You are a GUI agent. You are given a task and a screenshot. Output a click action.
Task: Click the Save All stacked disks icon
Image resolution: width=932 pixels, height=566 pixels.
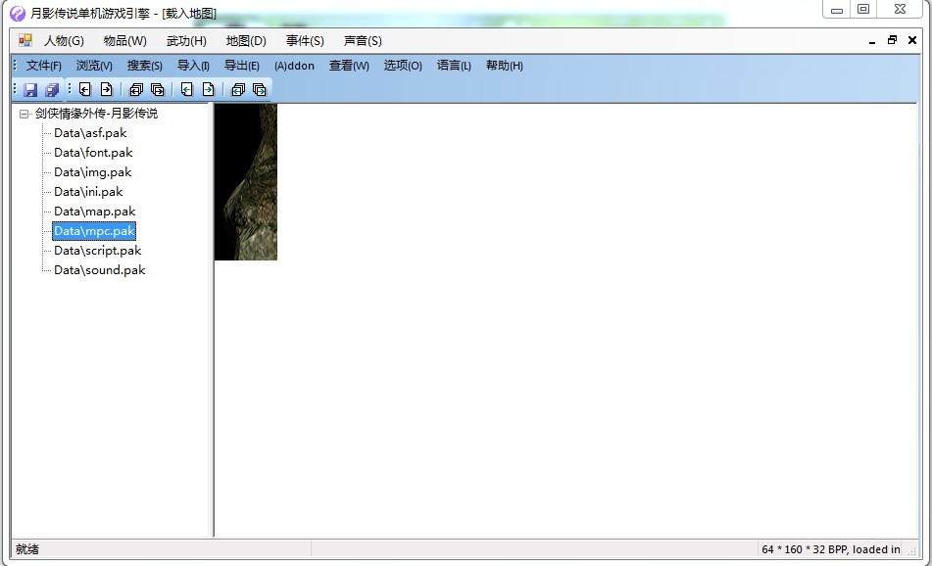click(52, 90)
